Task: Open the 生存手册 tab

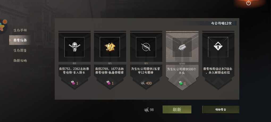Action: (20, 30)
